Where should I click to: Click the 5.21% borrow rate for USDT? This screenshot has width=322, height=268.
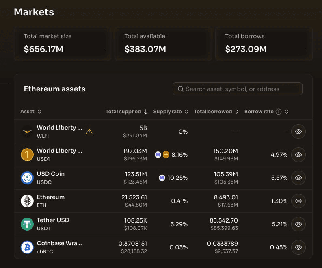pos(280,224)
